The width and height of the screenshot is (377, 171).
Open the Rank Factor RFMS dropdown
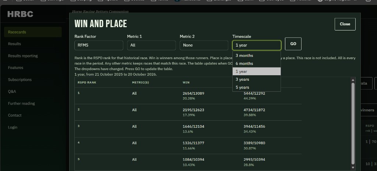(x=99, y=45)
